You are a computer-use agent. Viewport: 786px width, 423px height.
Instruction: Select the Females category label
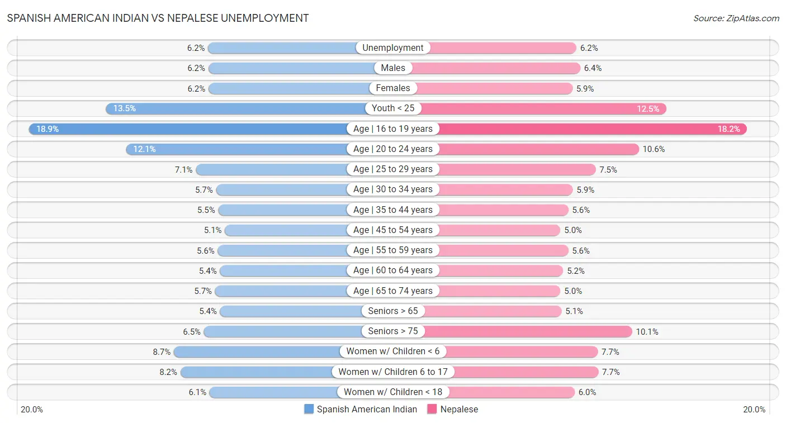(393, 88)
